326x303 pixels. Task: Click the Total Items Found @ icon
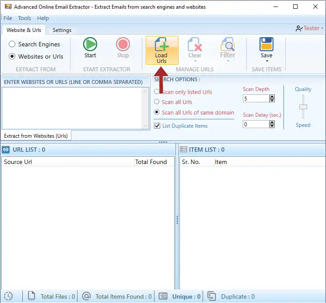[86, 296]
